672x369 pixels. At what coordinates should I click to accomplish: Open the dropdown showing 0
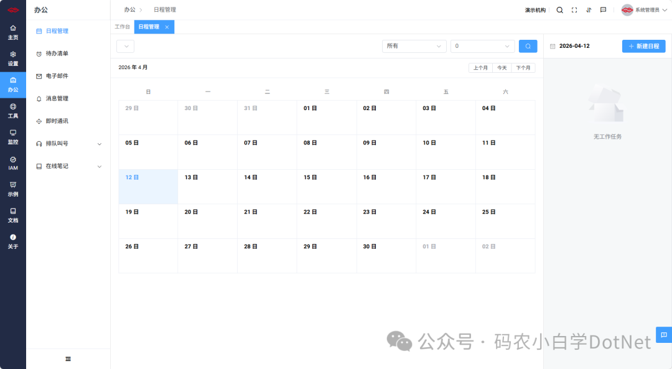tap(482, 46)
